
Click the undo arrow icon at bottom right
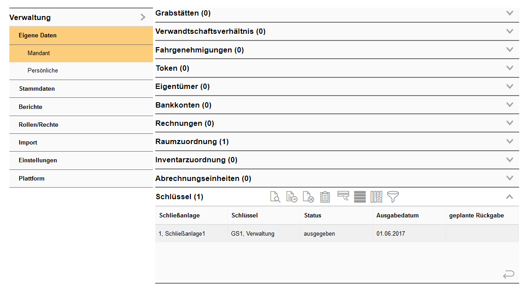coord(508,275)
